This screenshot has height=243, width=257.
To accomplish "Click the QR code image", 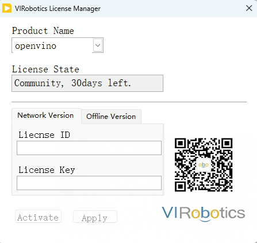I will pos(204,165).
